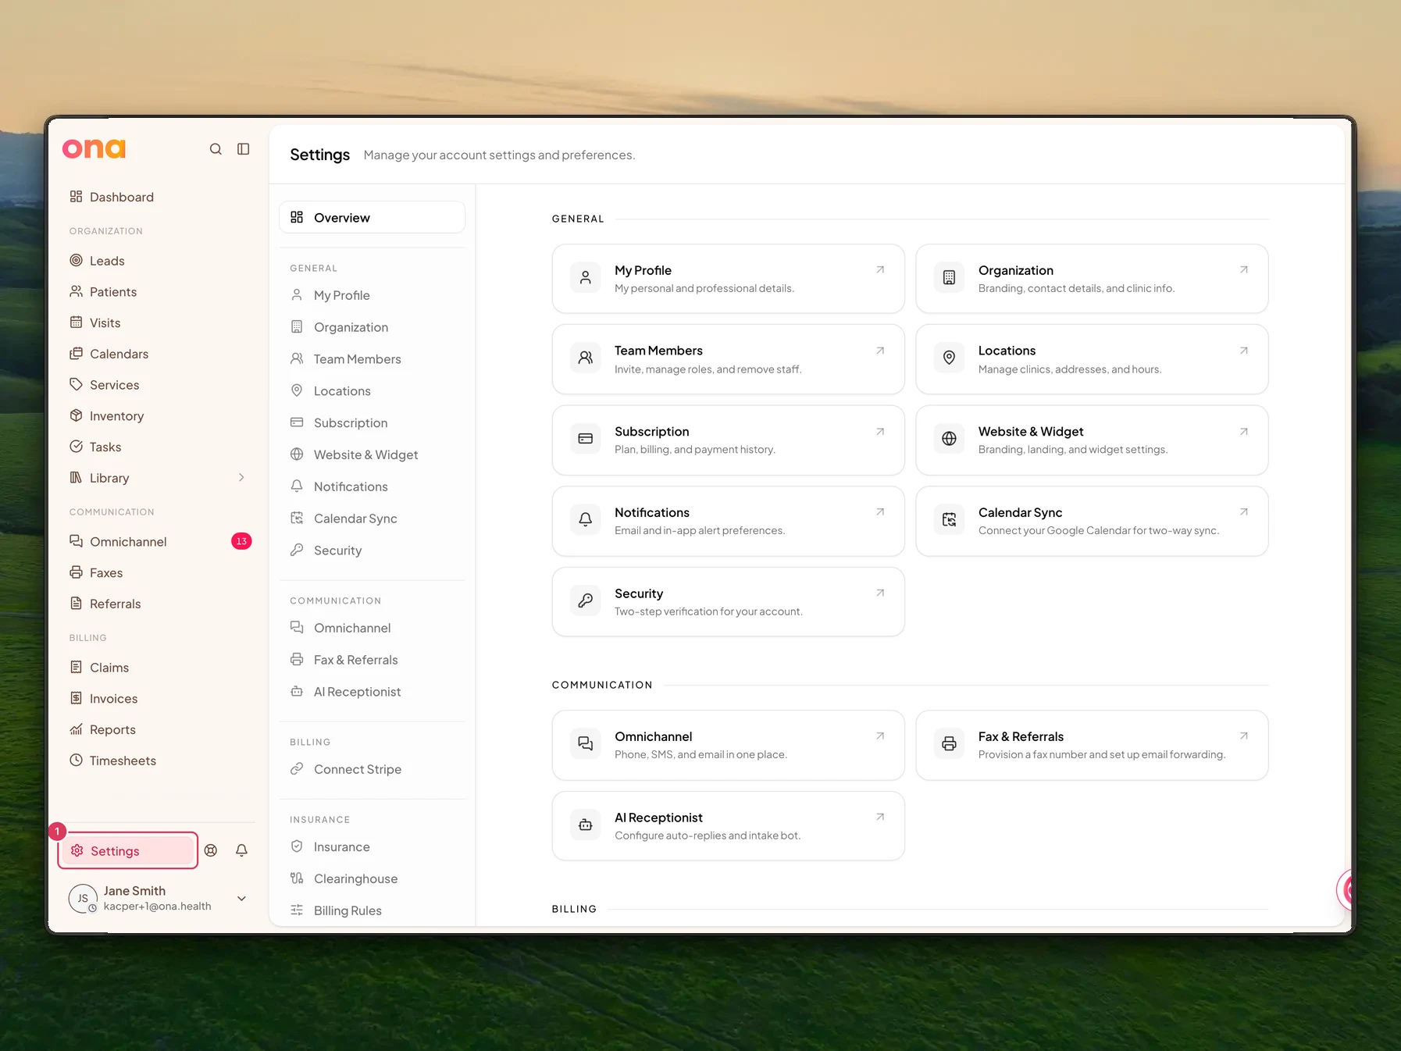1401x1051 pixels.
Task: Open Faxes in sidebar
Action: [159, 573]
